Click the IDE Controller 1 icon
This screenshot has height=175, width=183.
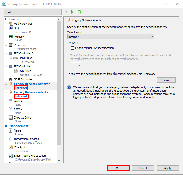coord(11,66)
